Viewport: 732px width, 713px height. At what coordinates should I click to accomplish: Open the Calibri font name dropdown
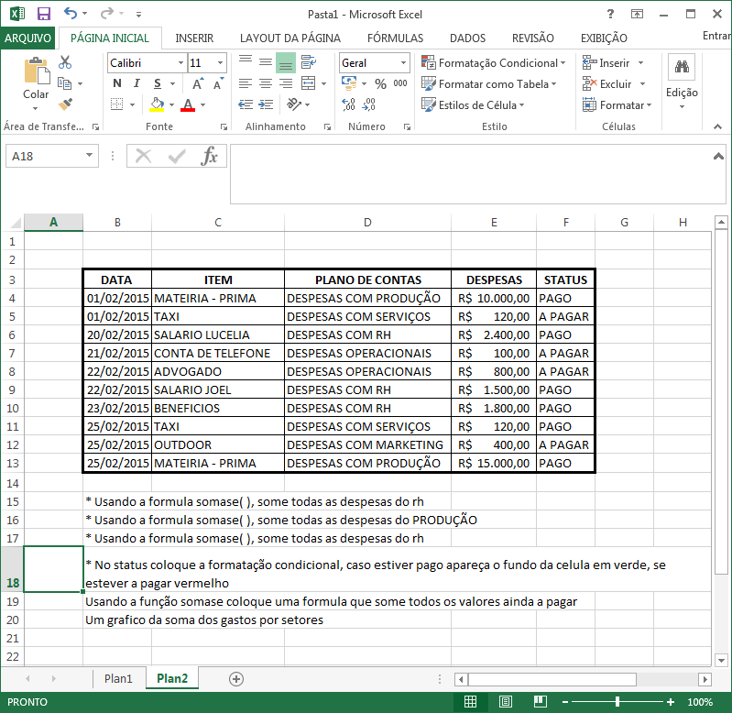pos(180,62)
